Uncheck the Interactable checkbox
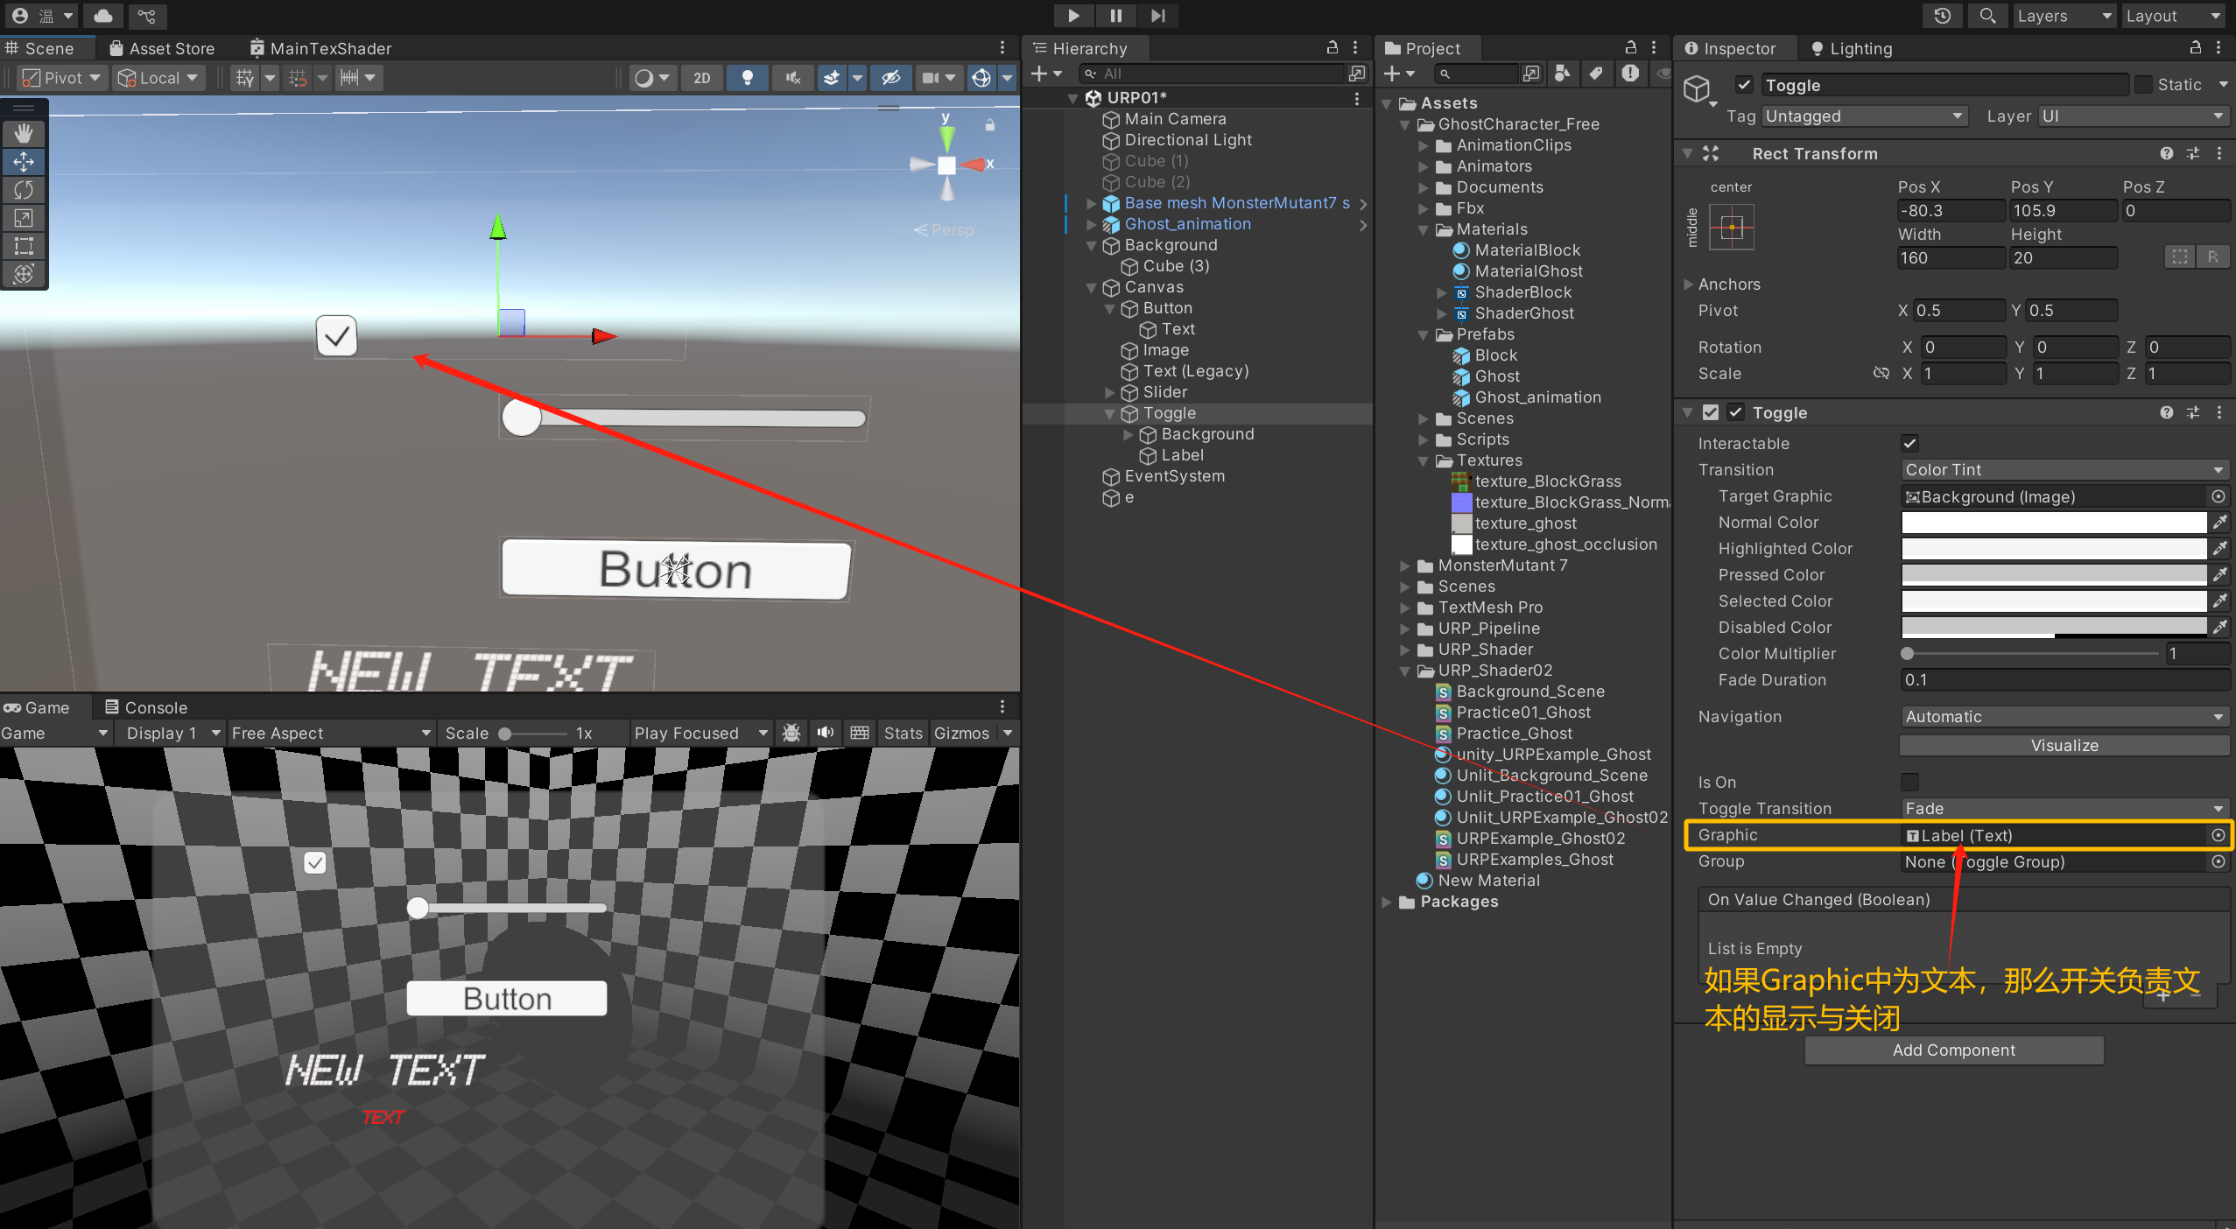This screenshot has height=1229, width=2236. pyautogui.click(x=1909, y=443)
